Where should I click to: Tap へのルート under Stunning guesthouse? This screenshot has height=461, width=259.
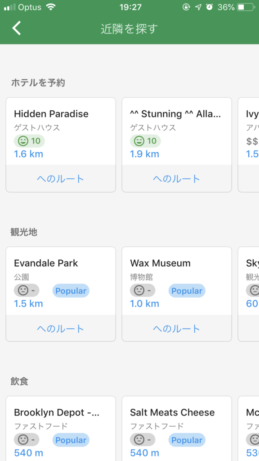pos(177,179)
